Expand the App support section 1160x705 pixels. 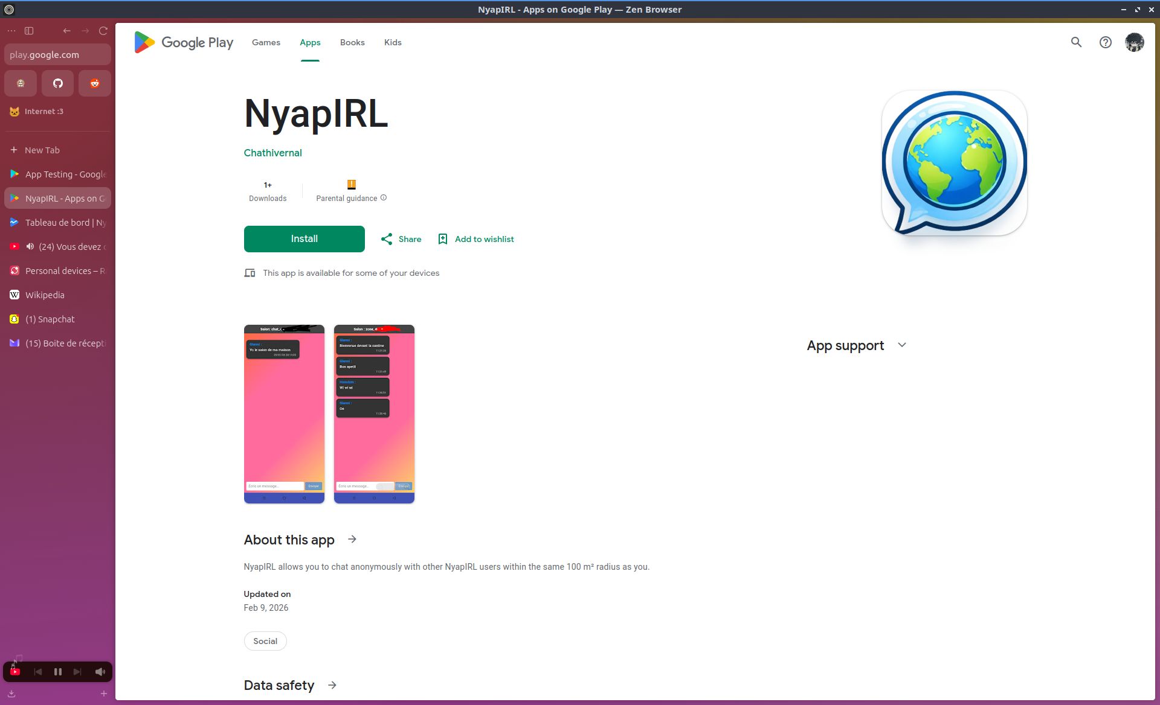pos(902,345)
